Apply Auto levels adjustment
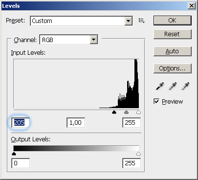 (x=173, y=51)
